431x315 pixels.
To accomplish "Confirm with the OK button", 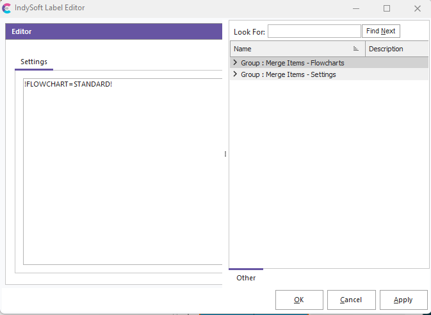I will 298,300.
